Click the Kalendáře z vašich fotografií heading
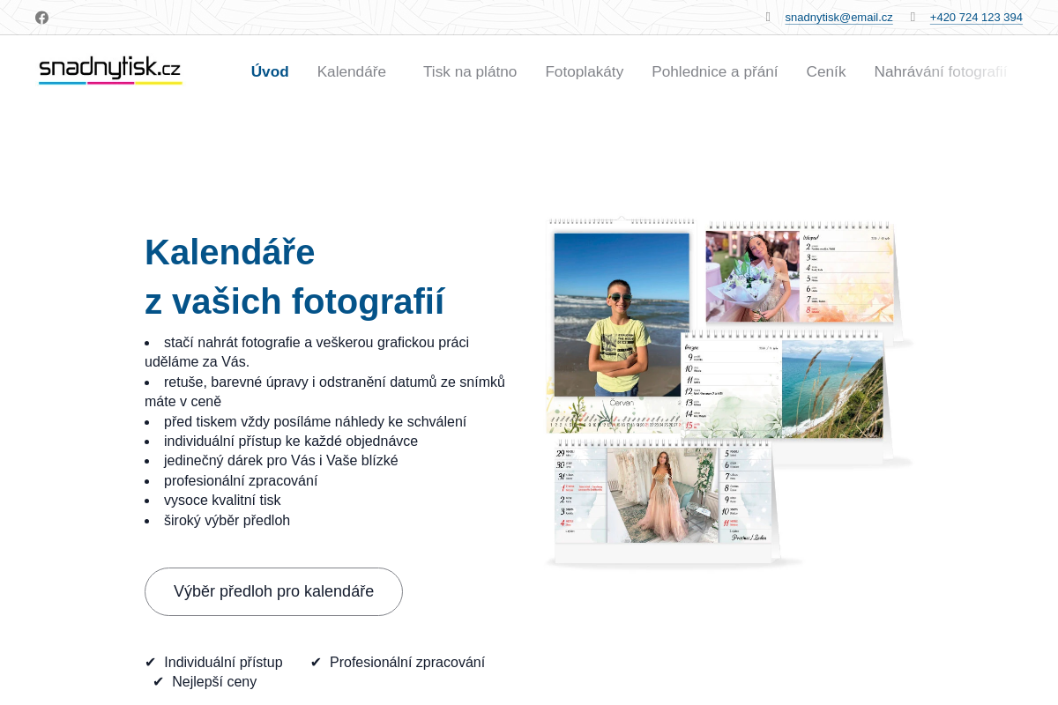This screenshot has height=705, width=1058. (294, 277)
